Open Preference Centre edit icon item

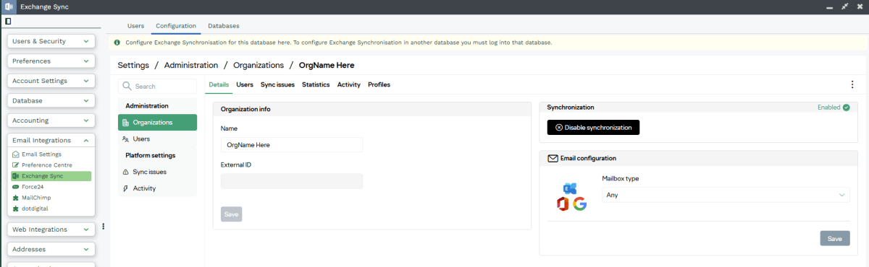coord(16,165)
